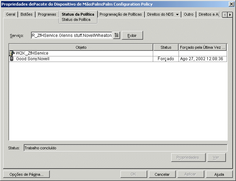Click the Ver button
236x181 pixels.
point(217,158)
